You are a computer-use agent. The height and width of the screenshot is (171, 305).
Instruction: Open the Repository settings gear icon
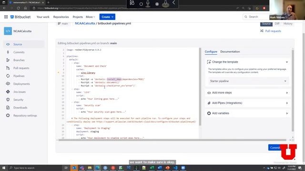coord(8,115)
